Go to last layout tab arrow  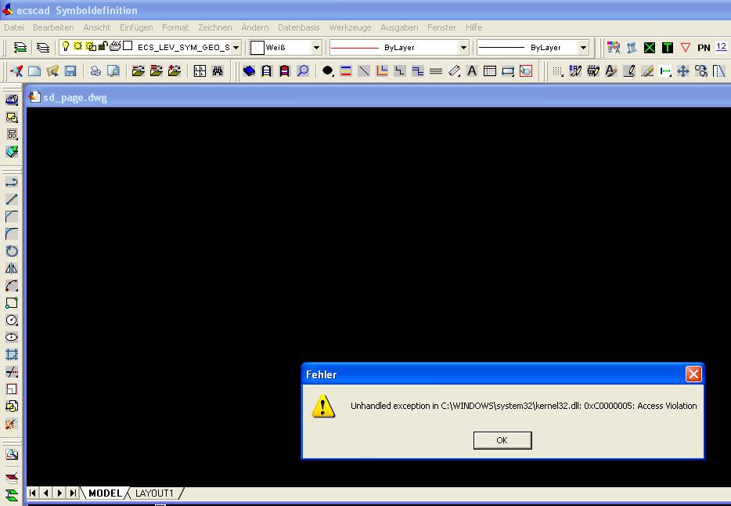(73, 493)
